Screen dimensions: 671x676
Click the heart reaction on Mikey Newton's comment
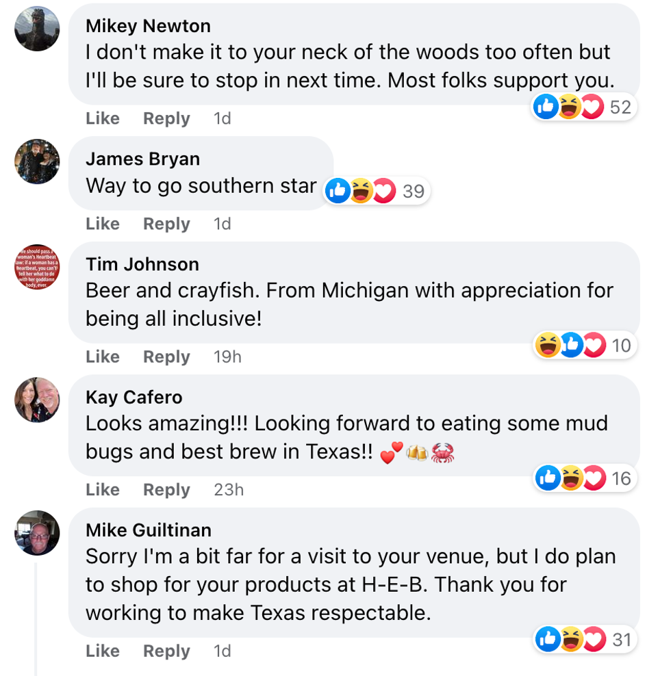591,106
